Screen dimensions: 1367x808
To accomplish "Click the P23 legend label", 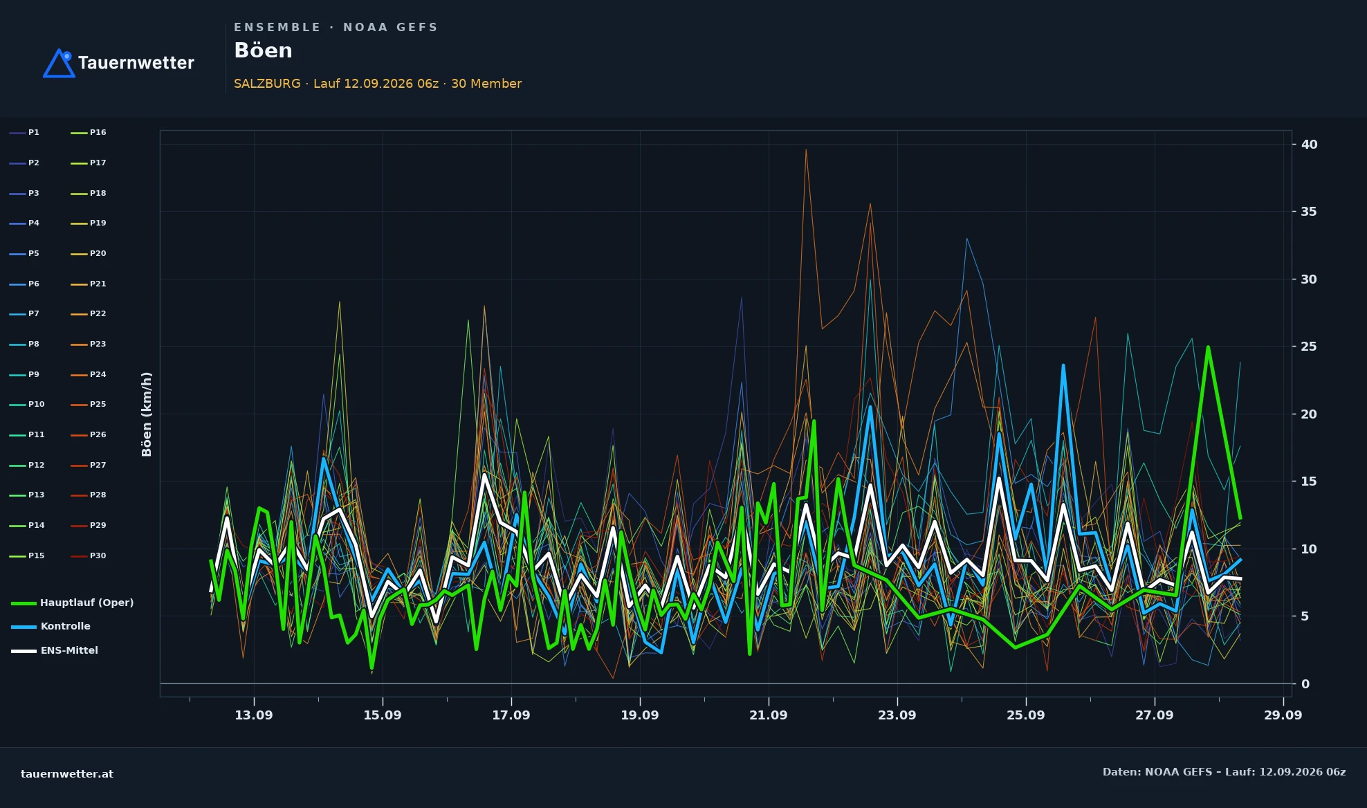I will pos(98,344).
